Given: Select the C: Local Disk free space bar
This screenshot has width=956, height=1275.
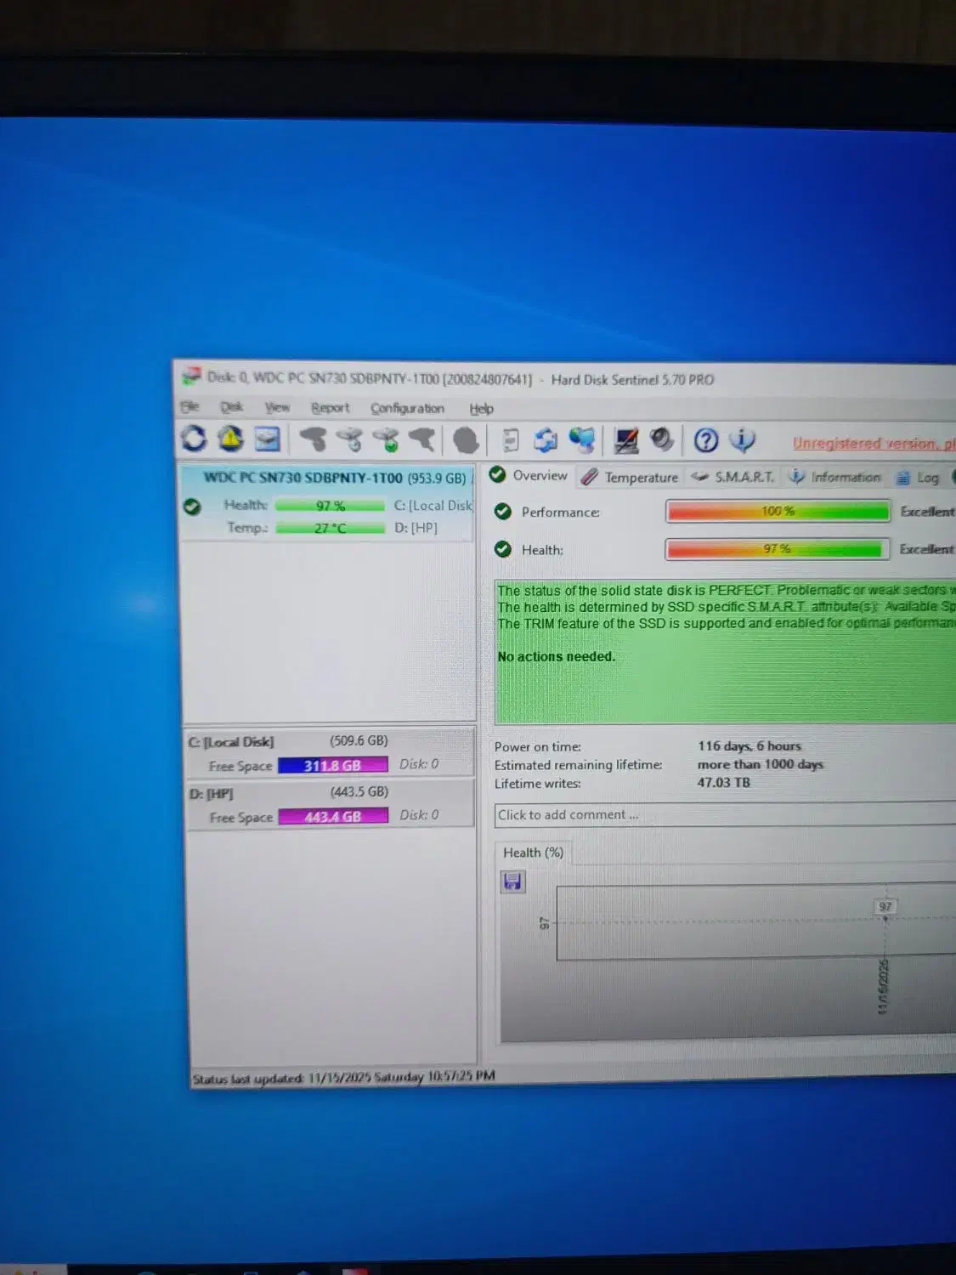Looking at the screenshot, I should 332,765.
